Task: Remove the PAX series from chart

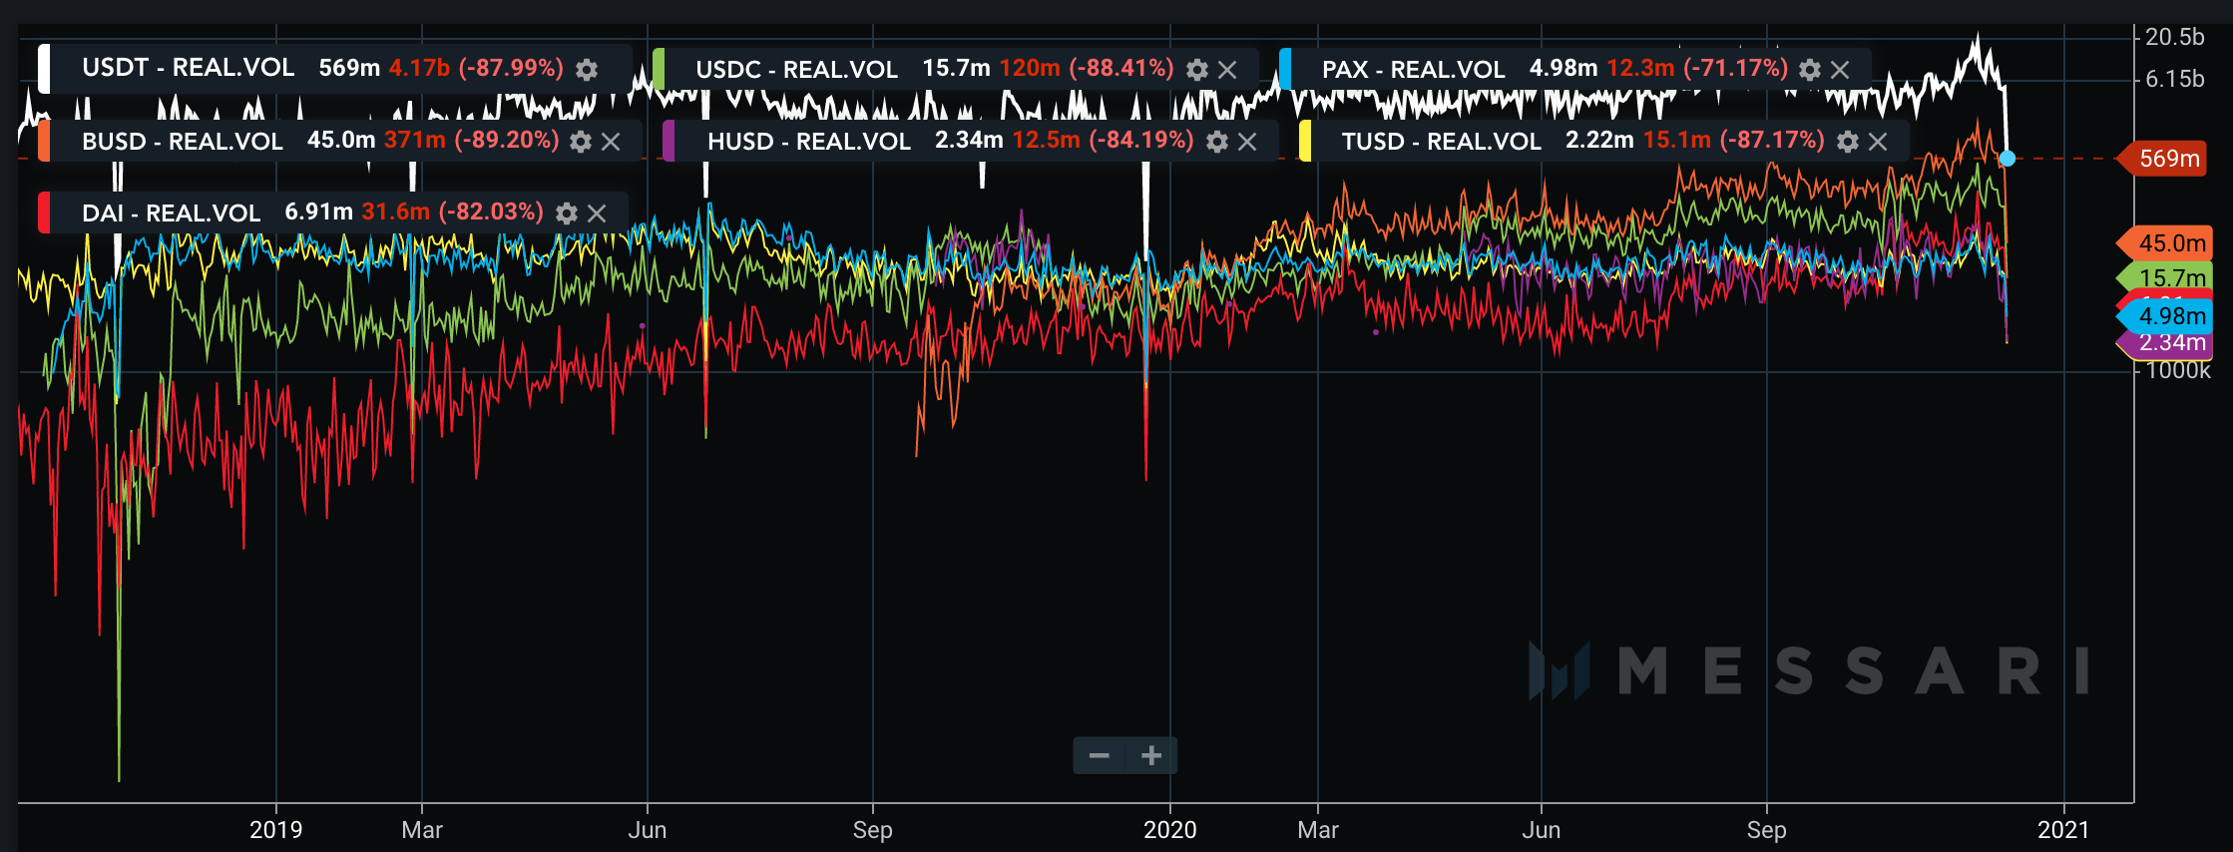Action: (1840, 70)
